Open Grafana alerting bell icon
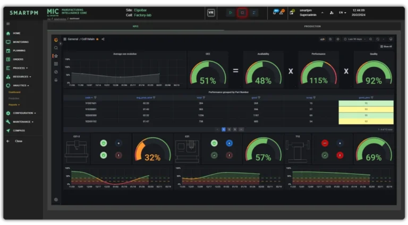This screenshot has height=225, width=408. 56,80
